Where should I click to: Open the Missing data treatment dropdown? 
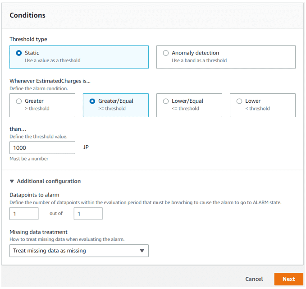point(79,251)
